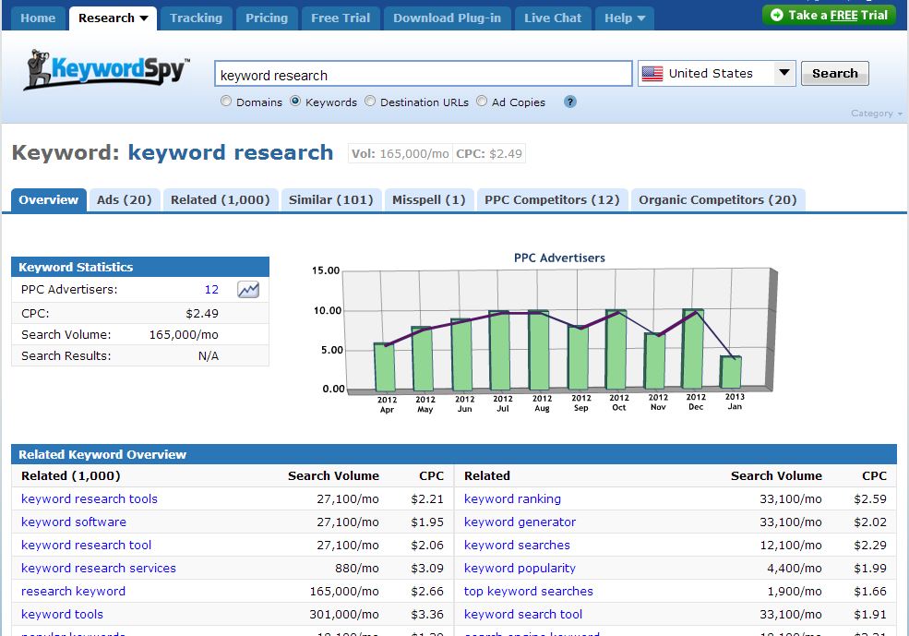Click the United States flag icon

pos(652,74)
